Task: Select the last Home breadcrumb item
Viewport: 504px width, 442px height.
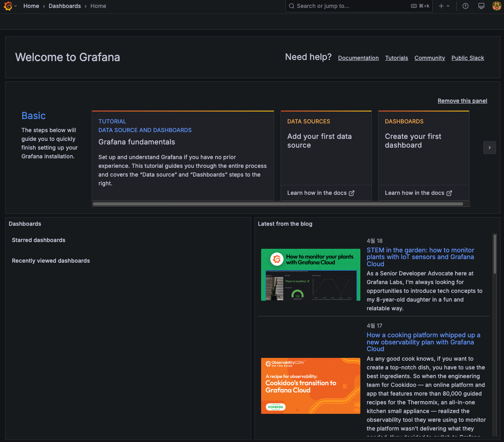Action: 98,6
